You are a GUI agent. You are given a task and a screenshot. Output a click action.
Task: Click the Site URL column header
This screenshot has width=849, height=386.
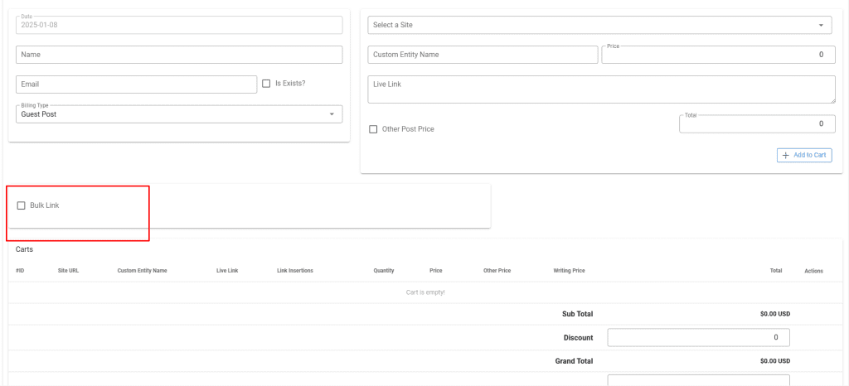[68, 271]
